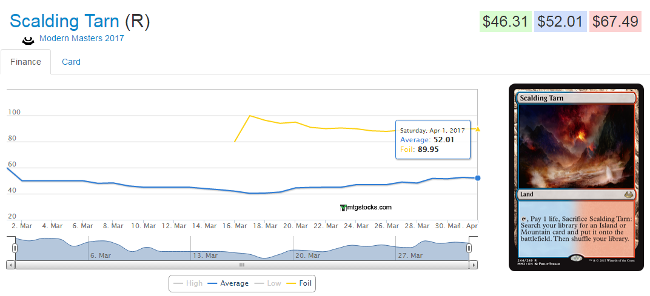Image resolution: width=650 pixels, height=296 pixels.
Task: Toggle the High series in chart legend
Action: [x=188, y=283]
